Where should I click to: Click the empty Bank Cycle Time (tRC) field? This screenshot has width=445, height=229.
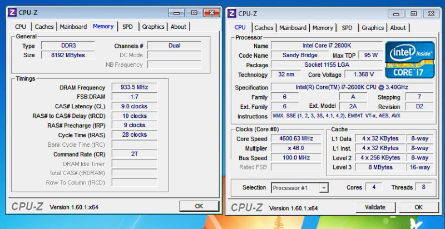[134, 145]
